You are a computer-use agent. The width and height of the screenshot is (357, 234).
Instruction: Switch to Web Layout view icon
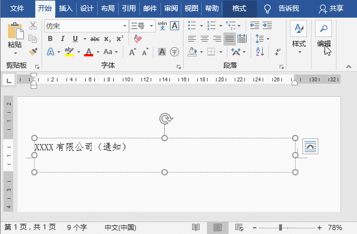(239, 227)
